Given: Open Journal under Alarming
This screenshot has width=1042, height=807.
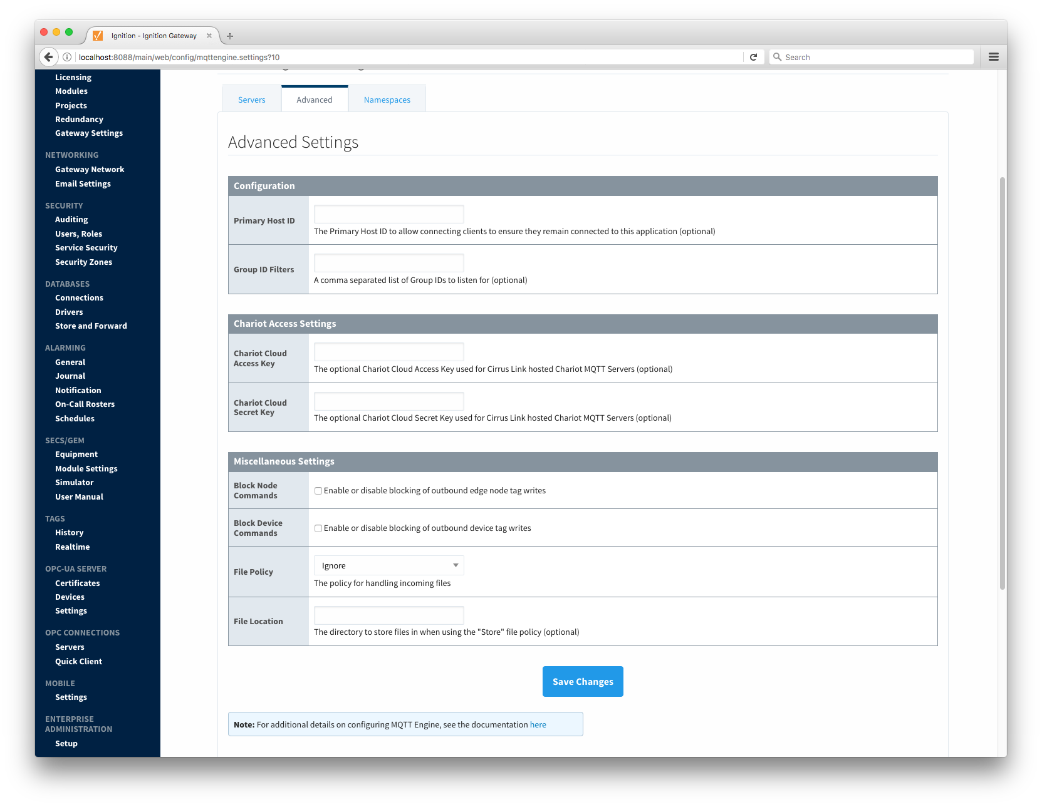Looking at the screenshot, I should click(x=70, y=376).
